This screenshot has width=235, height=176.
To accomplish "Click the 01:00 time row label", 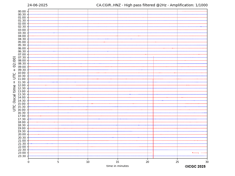I will coord(22,18).
